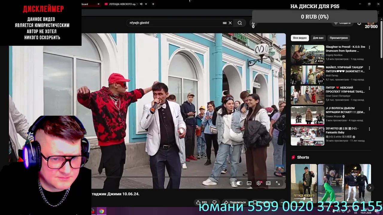Toggle the autoplay switch in player

(239, 183)
